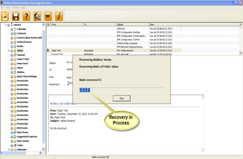Sort by the From column header
243x159 pixels.
(x=67, y=25)
